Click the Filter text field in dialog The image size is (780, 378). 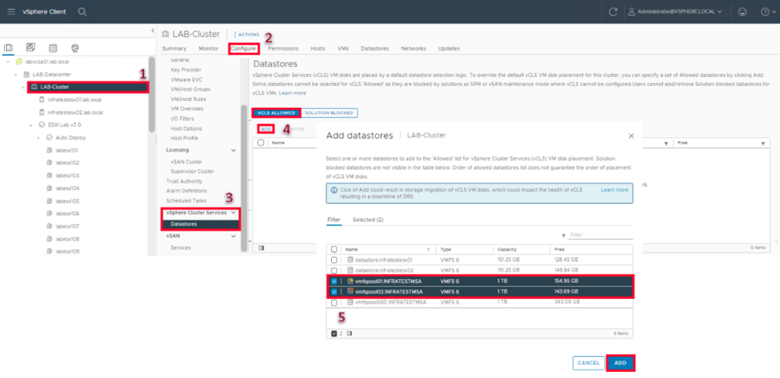coord(599,235)
